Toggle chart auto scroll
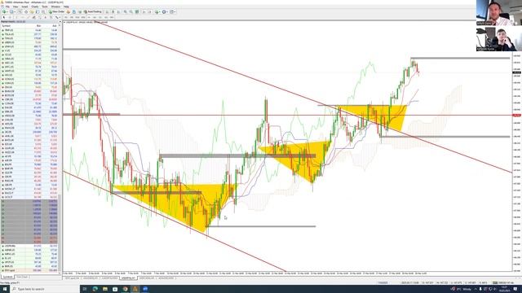 click(144, 11)
